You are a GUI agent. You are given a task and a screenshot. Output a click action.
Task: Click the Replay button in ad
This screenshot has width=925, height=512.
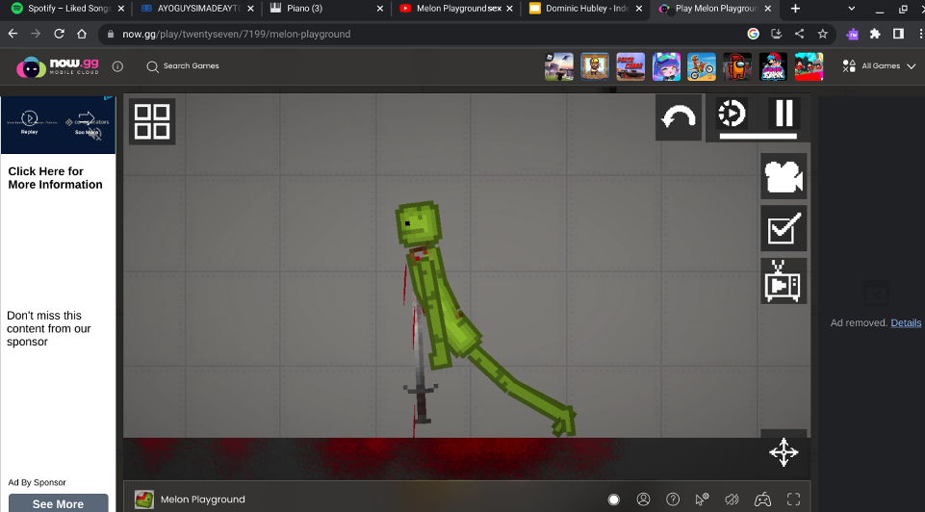tap(29, 122)
